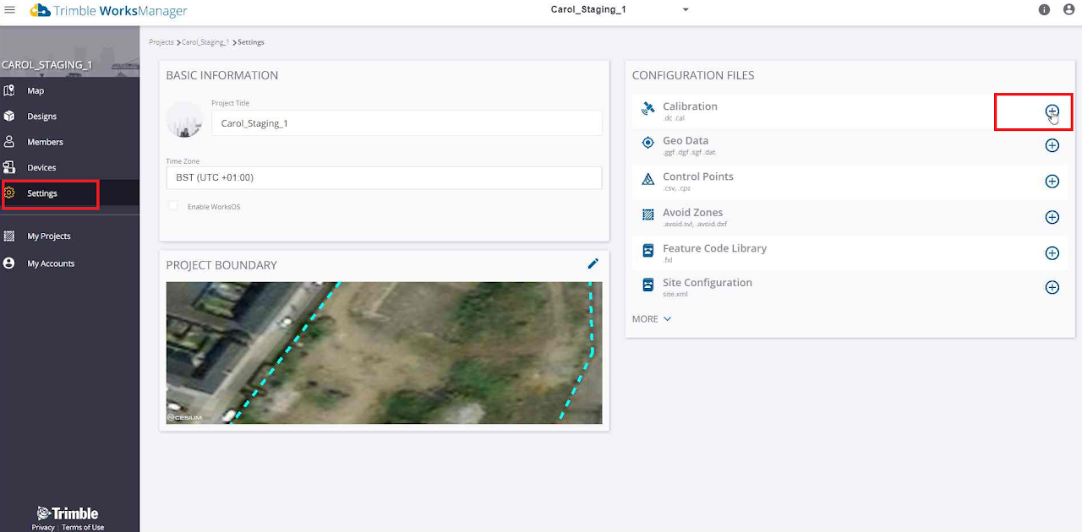Click the Settings gear icon
The height and width of the screenshot is (532, 1082).
point(9,193)
